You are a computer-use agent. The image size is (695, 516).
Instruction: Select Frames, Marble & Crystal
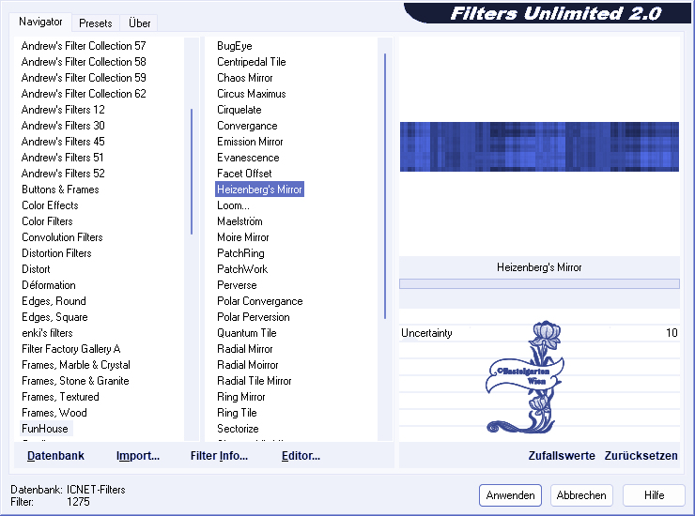(x=76, y=365)
